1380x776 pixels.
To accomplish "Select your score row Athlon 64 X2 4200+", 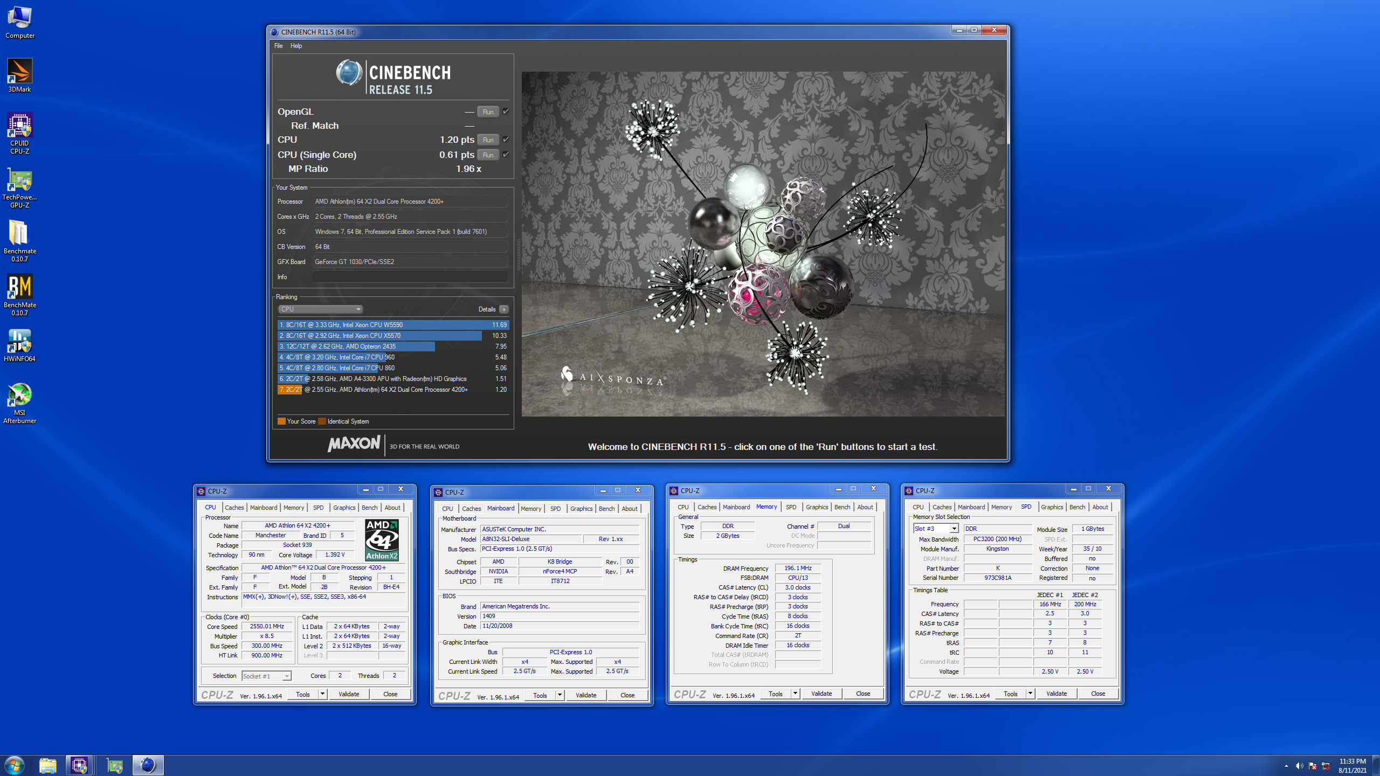I will pyautogui.click(x=394, y=390).
